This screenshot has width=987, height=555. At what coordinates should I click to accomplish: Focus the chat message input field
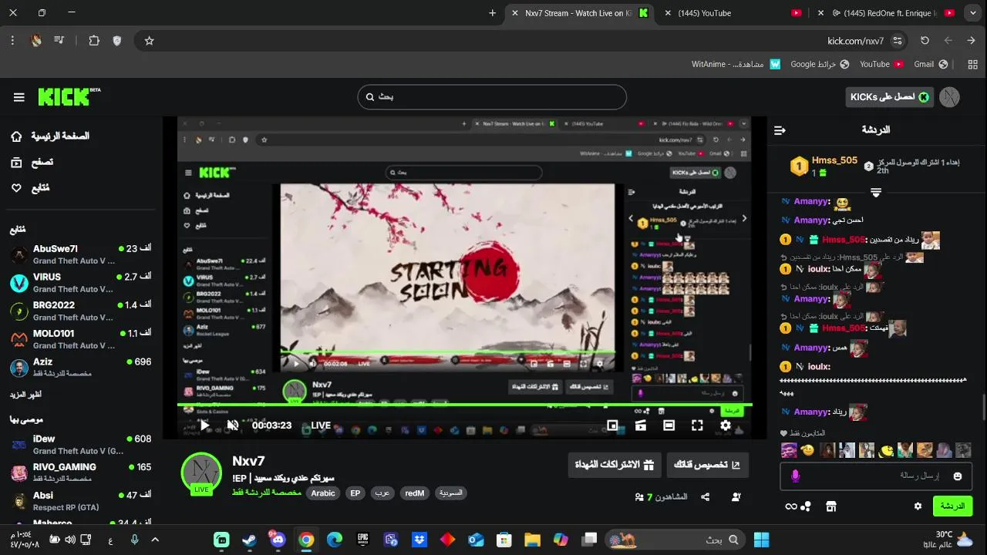pos(877,476)
